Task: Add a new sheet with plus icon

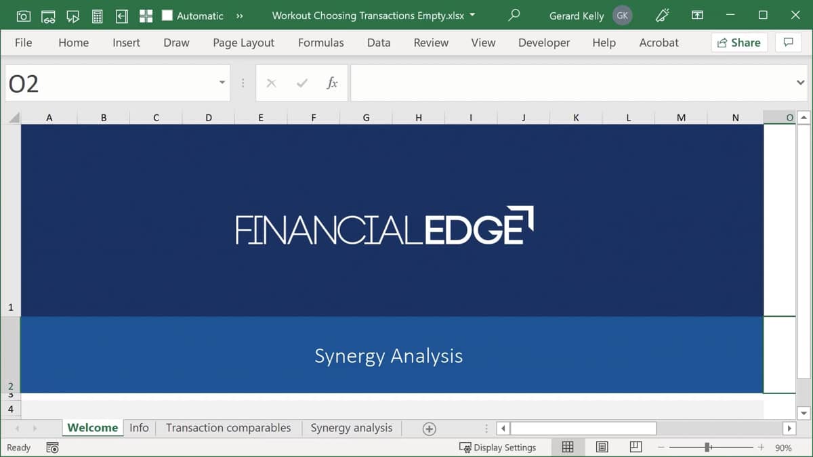Action: [x=429, y=429]
